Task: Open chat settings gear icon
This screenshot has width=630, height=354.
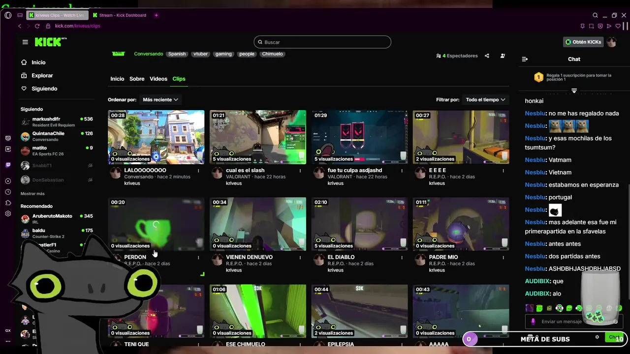Action: [x=597, y=337]
